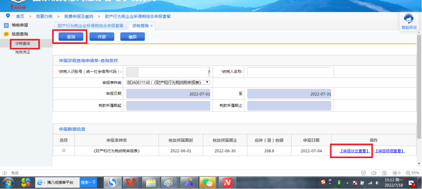This screenshot has height=189, width=422.
Task: Click the 2022-06-30 税款所属期止 cell
Action: [x=225, y=151]
